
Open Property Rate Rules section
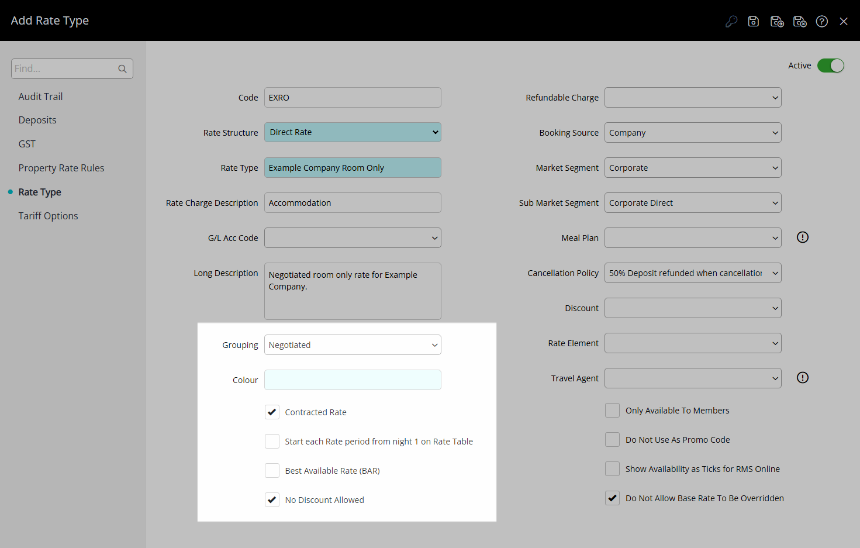point(61,168)
